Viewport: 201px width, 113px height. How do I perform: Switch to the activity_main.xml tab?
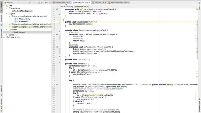62,3
